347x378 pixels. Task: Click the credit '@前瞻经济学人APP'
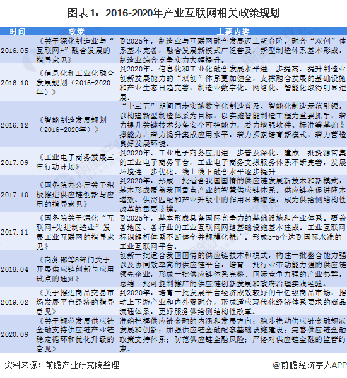click(x=309, y=365)
